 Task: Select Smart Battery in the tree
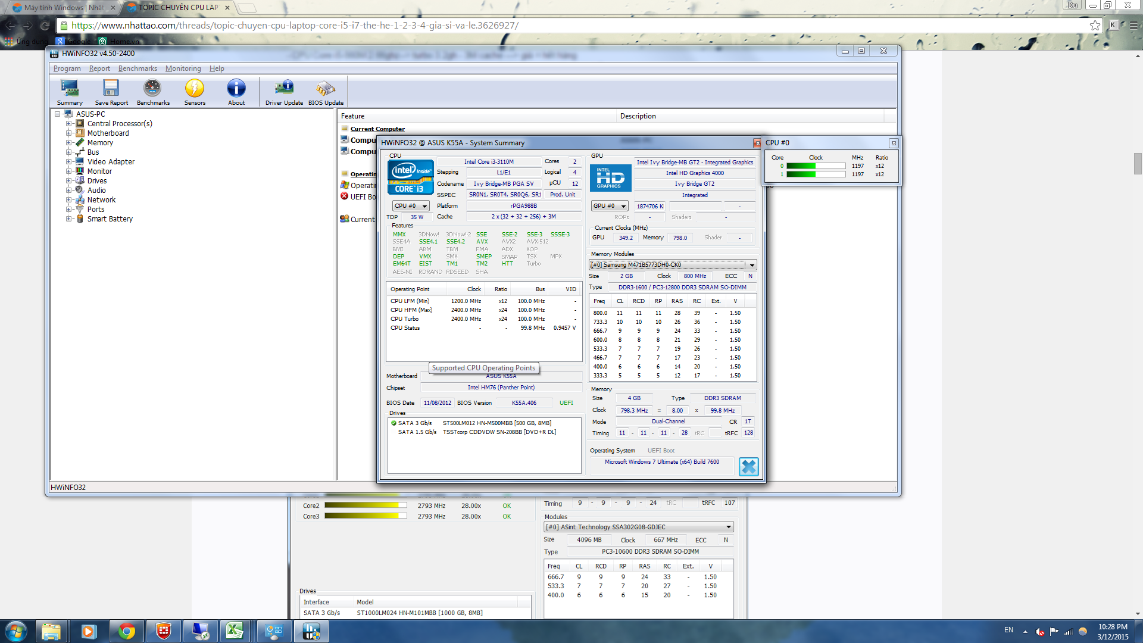click(x=110, y=219)
